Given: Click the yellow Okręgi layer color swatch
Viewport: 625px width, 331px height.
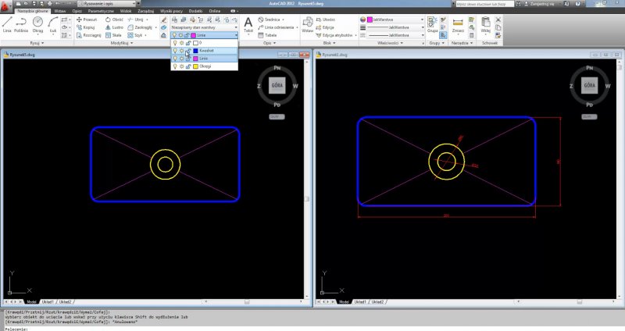Looking at the screenshot, I should tap(195, 66).
